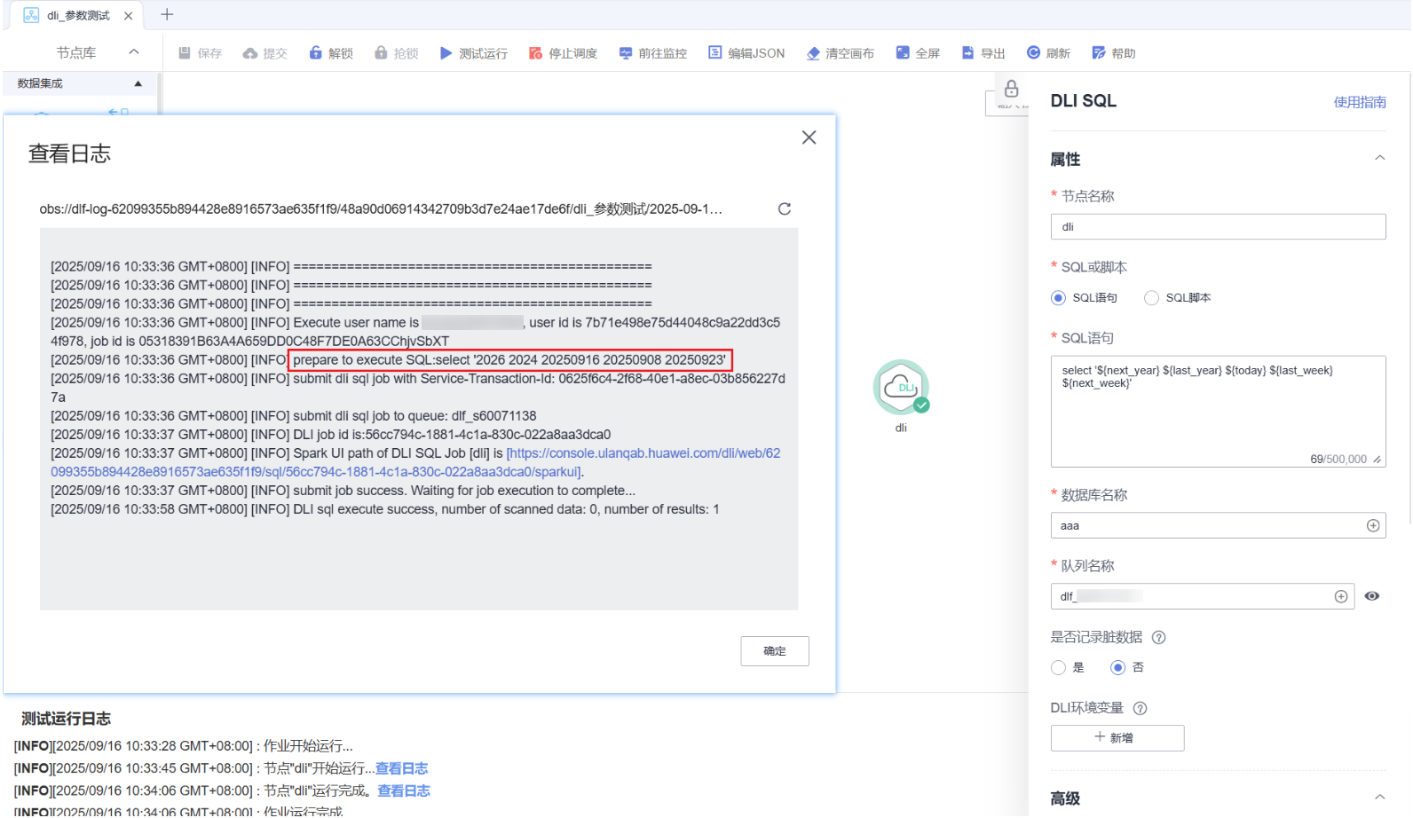Close the dli_参数测试 tab
The height and width of the screenshot is (818, 1413).
[129, 16]
